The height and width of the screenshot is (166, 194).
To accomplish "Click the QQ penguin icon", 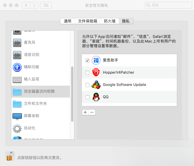I will (x=96, y=97).
